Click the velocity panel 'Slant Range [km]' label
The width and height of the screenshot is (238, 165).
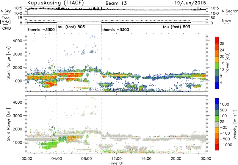(x=8, y=124)
